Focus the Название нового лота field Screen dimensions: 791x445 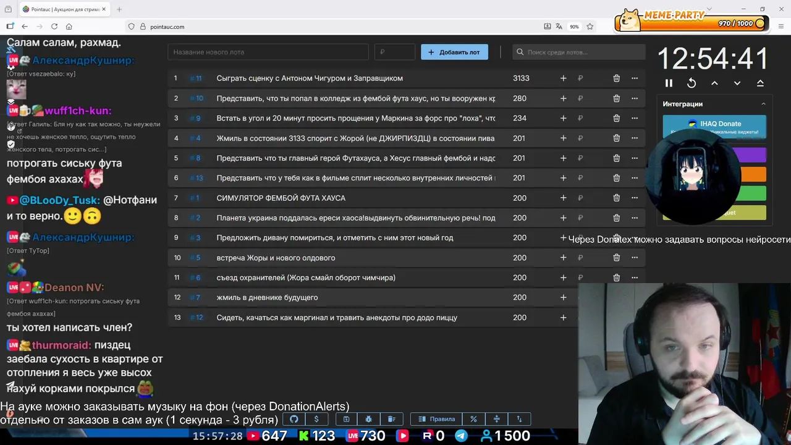point(268,52)
